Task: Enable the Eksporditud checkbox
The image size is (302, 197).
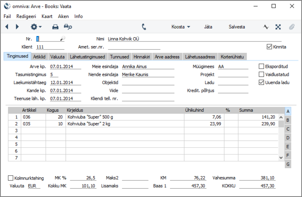Action: point(261,66)
